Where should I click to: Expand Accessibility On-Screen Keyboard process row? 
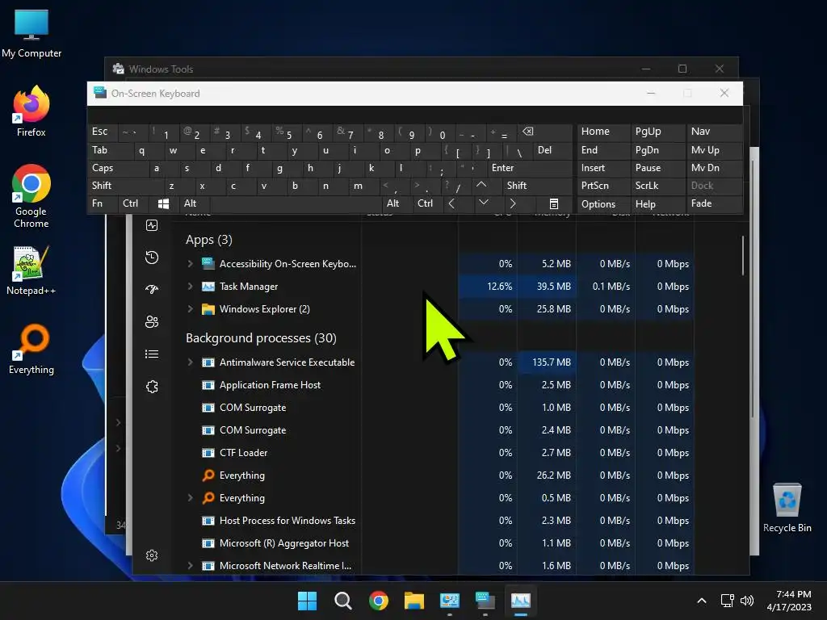click(x=190, y=264)
